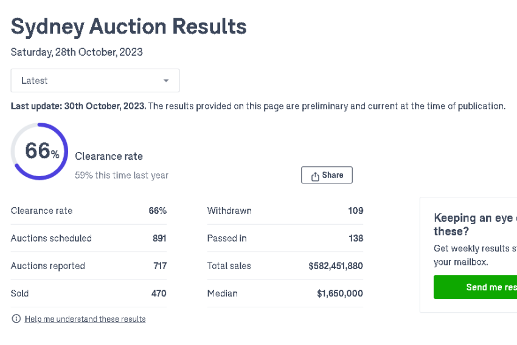Click the dropdown arrow next to Latest
The image size is (517, 345).
click(x=166, y=81)
